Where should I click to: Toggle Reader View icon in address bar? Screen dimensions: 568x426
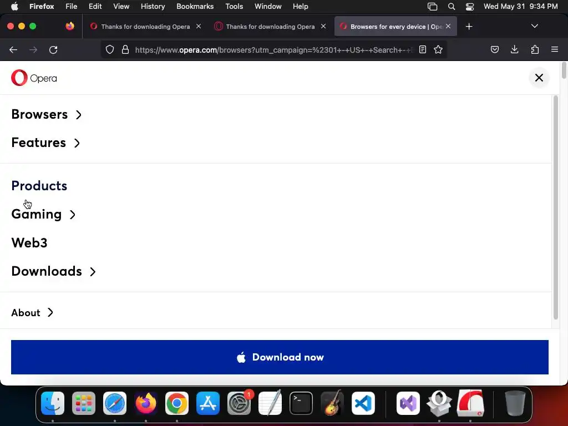click(x=422, y=49)
